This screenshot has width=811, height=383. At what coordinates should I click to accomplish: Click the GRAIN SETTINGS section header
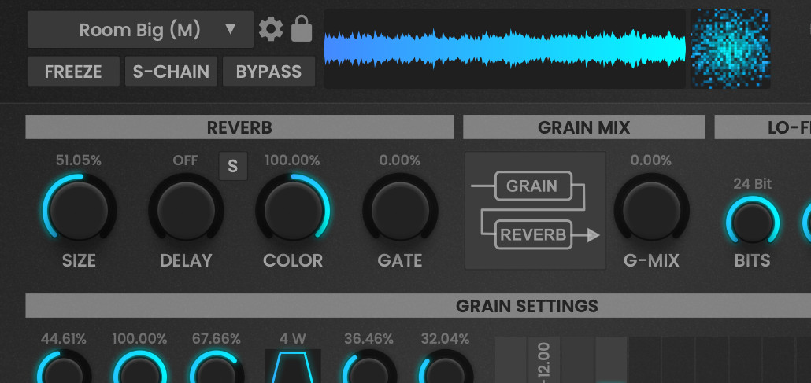527,306
